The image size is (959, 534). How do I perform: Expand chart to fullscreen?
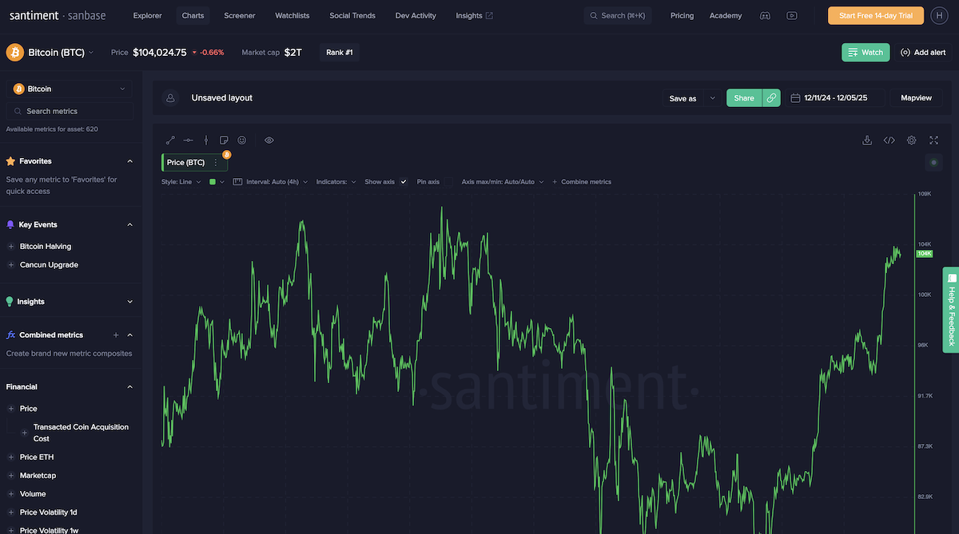tap(933, 140)
